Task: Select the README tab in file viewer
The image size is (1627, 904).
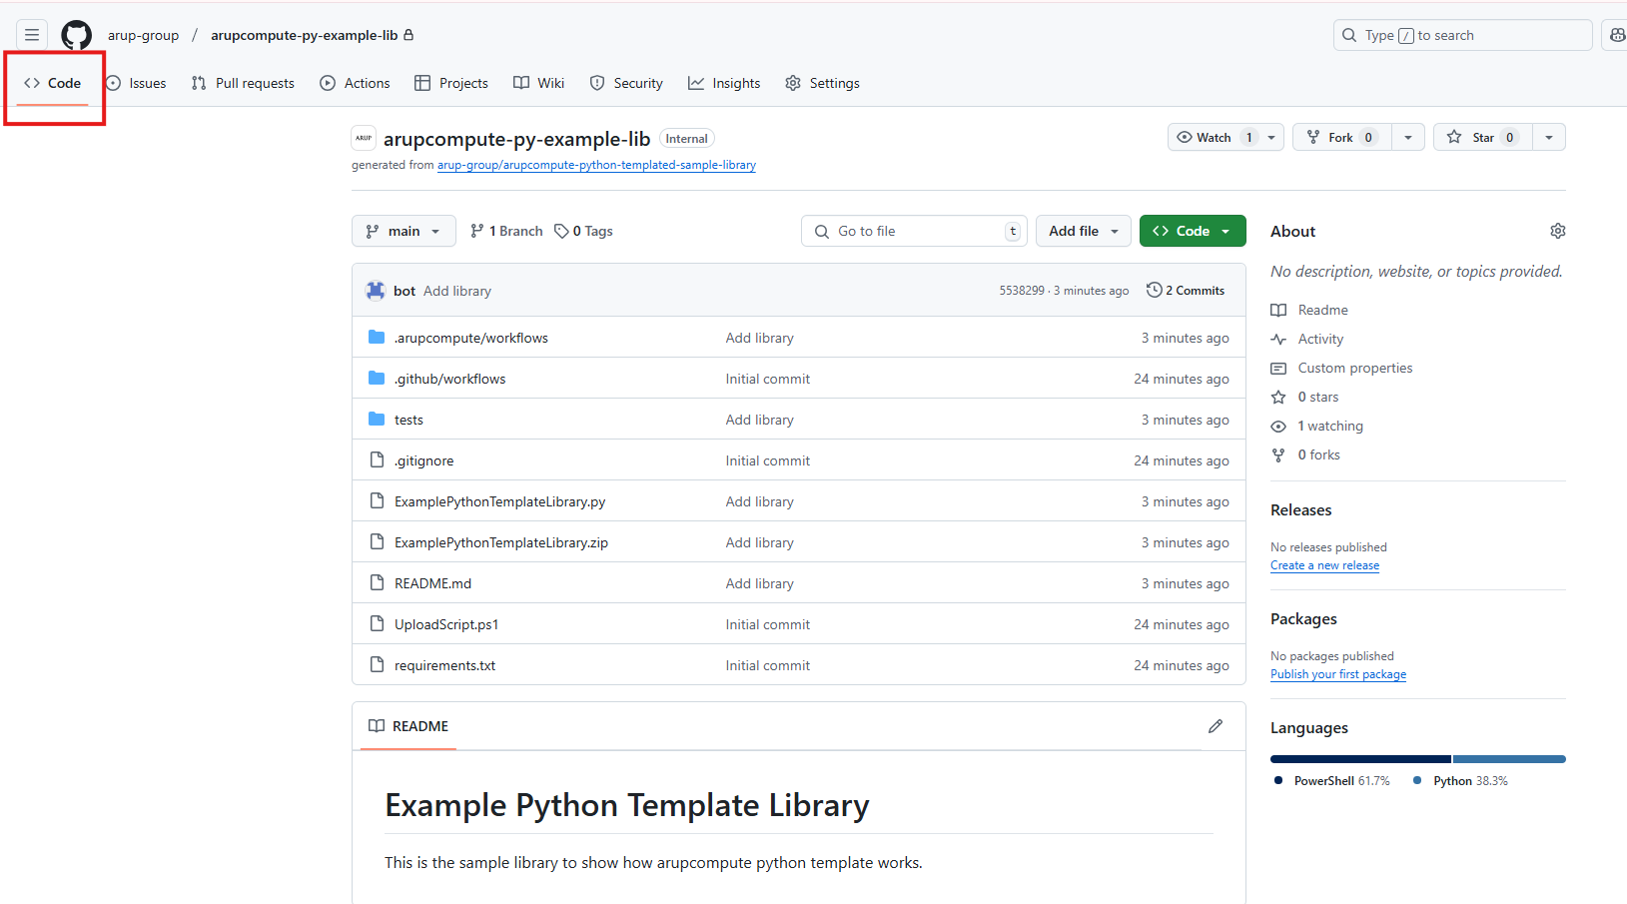Action: pos(408,726)
